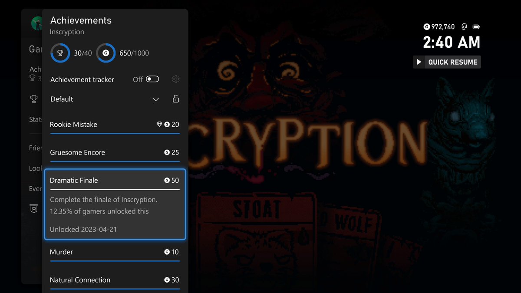Image resolution: width=521 pixels, height=293 pixels.
Task: Click the profile avatar in the guide
Action: point(37,23)
